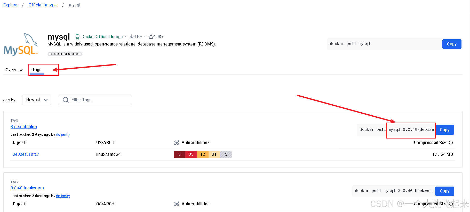Click the DATABASES & STORAGE category badge
Image resolution: width=470 pixels, height=212 pixels.
65,54
